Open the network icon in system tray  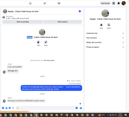pos(113,115)
